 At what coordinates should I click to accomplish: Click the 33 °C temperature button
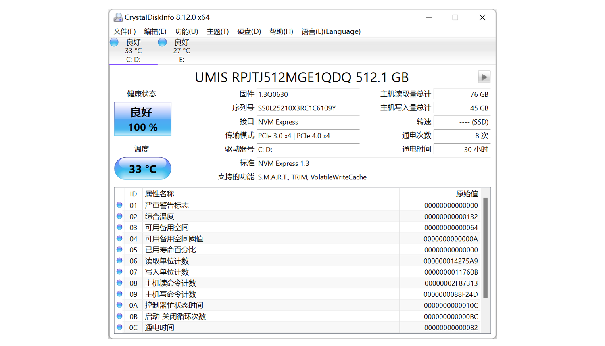click(x=143, y=169)
